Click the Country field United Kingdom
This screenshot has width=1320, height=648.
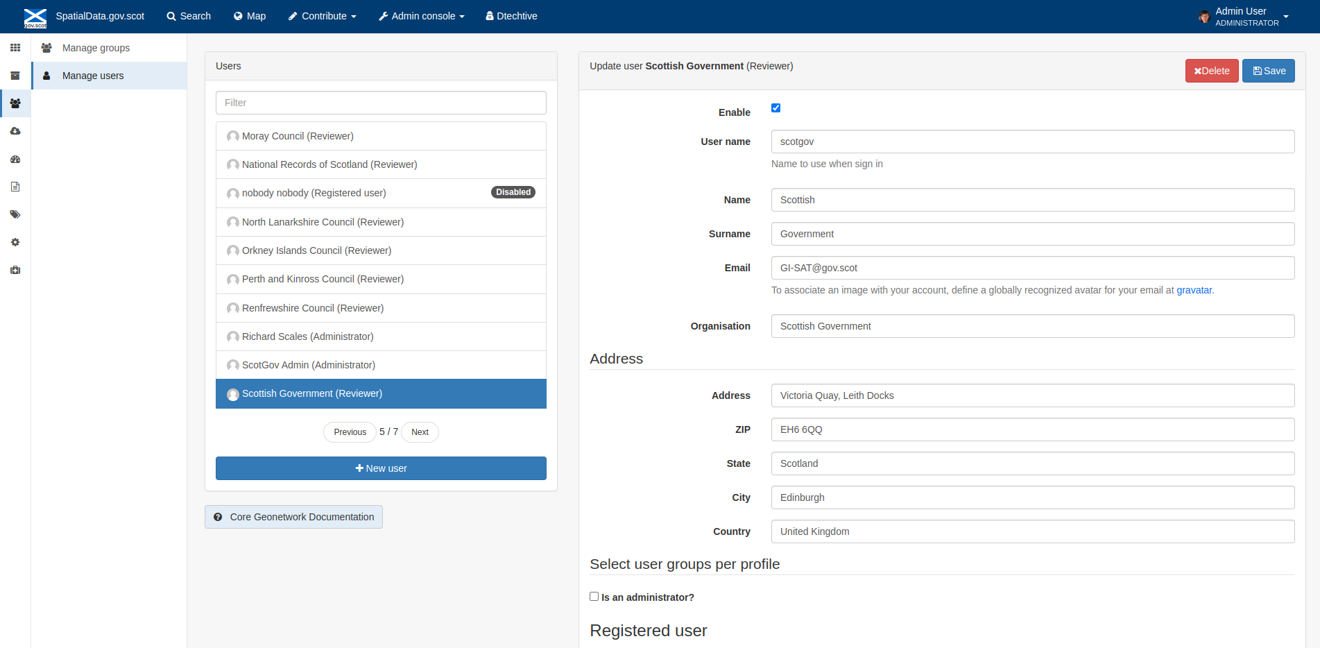click(x=1033, y=531)
